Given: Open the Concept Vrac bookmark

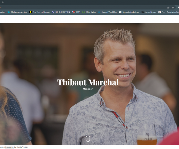Looking at the screenshot, I should [107, 12].
